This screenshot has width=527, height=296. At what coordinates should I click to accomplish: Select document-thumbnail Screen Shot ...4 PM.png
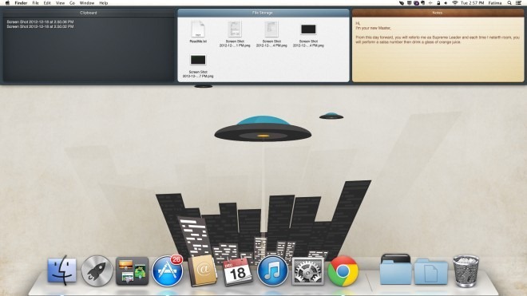(x=271, y=34)
